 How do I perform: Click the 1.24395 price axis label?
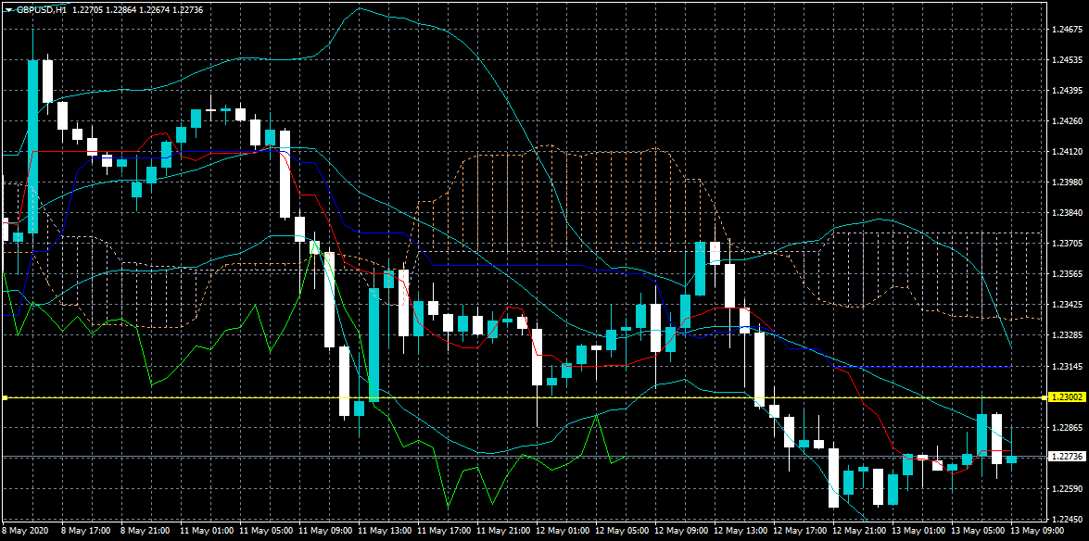(1066, 91)
